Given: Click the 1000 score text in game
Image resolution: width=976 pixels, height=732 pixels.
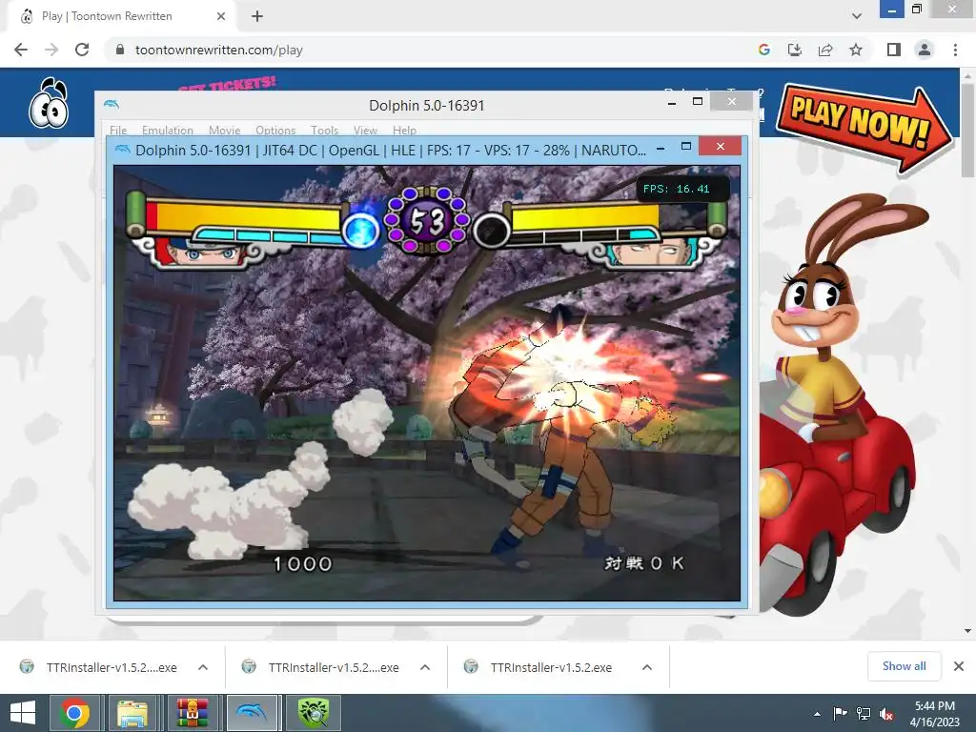Looking at the screenshot, I should [x=303, y=564].
